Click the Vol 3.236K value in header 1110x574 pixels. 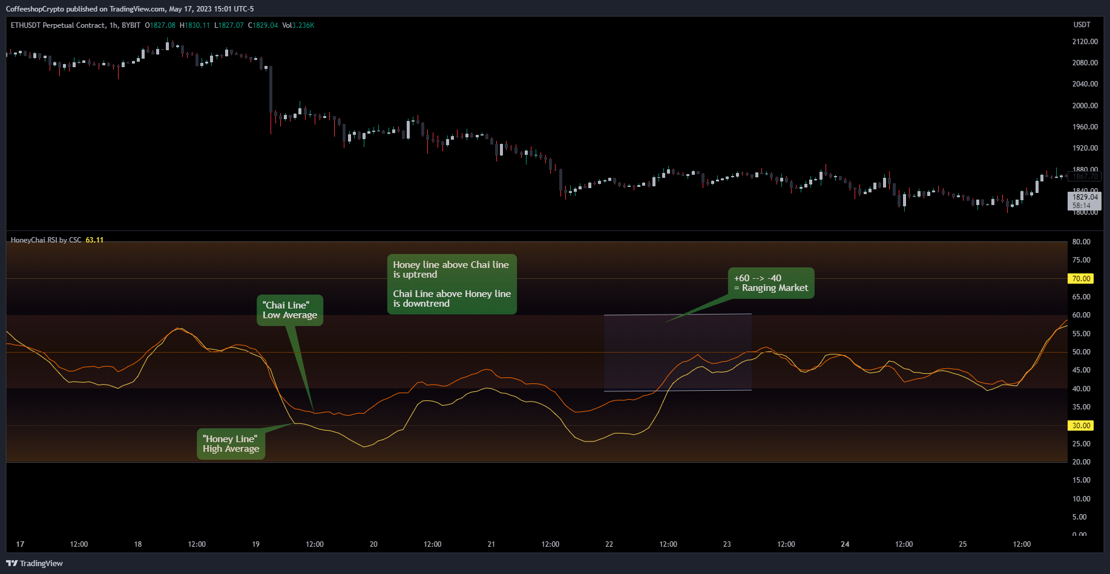[298, 25]
